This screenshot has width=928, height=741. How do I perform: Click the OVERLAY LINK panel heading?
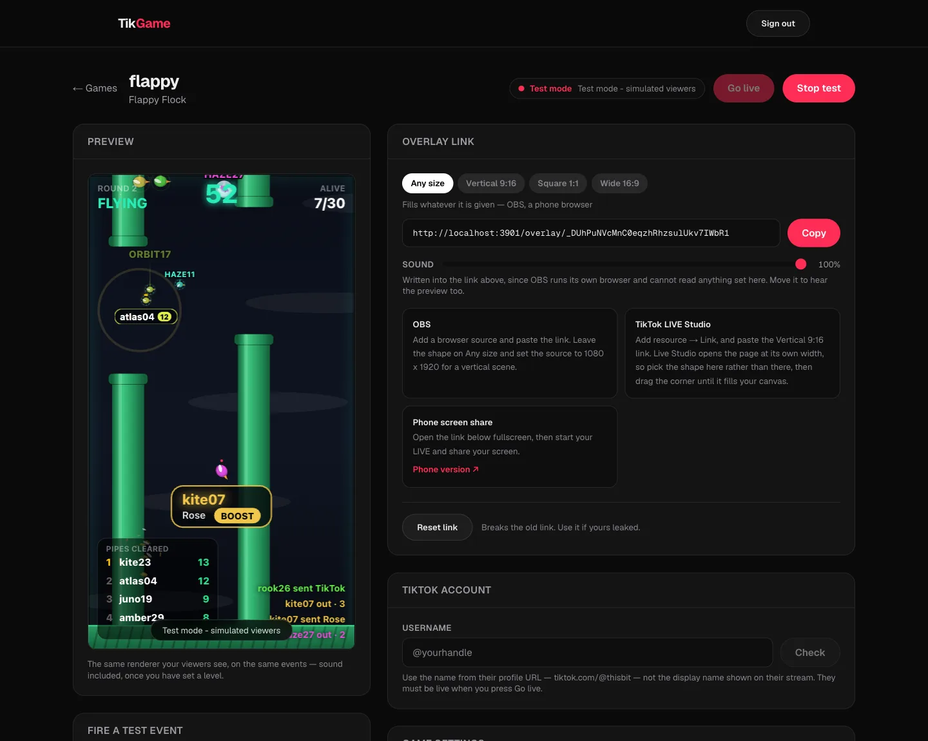click(x=438, y=141)
